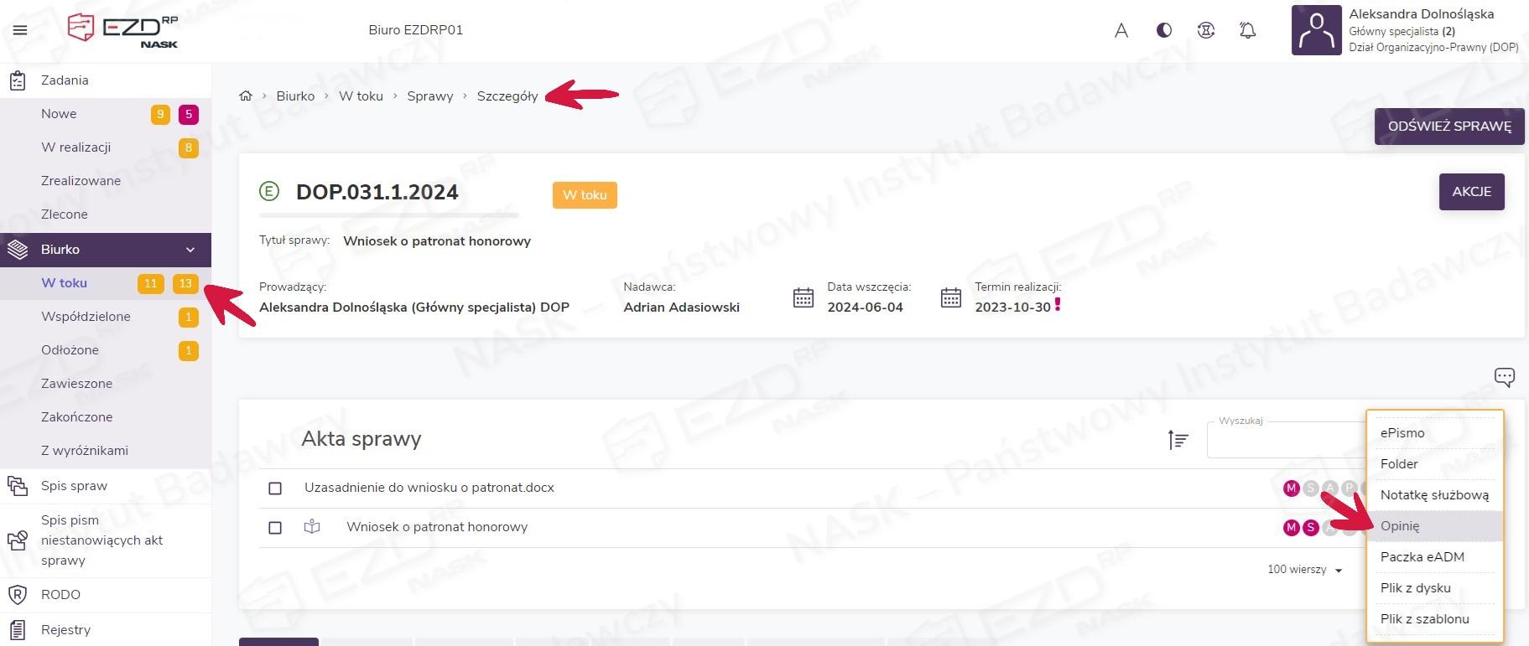Check the Uzasadnienie do wniosku o patronat.docx checkbox
Viewport: 1529px width, 646px height.
275,488
